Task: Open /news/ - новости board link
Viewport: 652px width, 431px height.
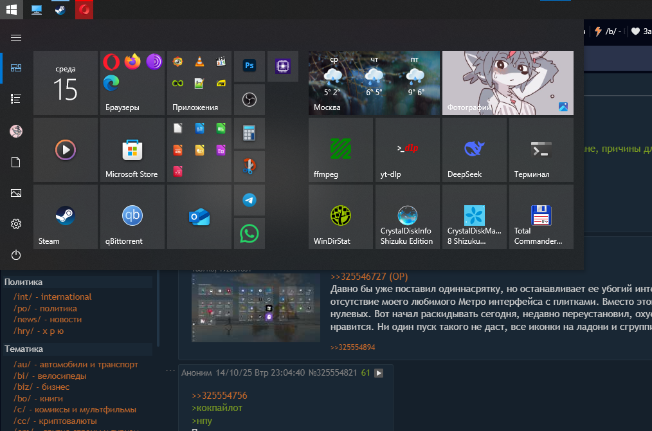Action: 48,320
